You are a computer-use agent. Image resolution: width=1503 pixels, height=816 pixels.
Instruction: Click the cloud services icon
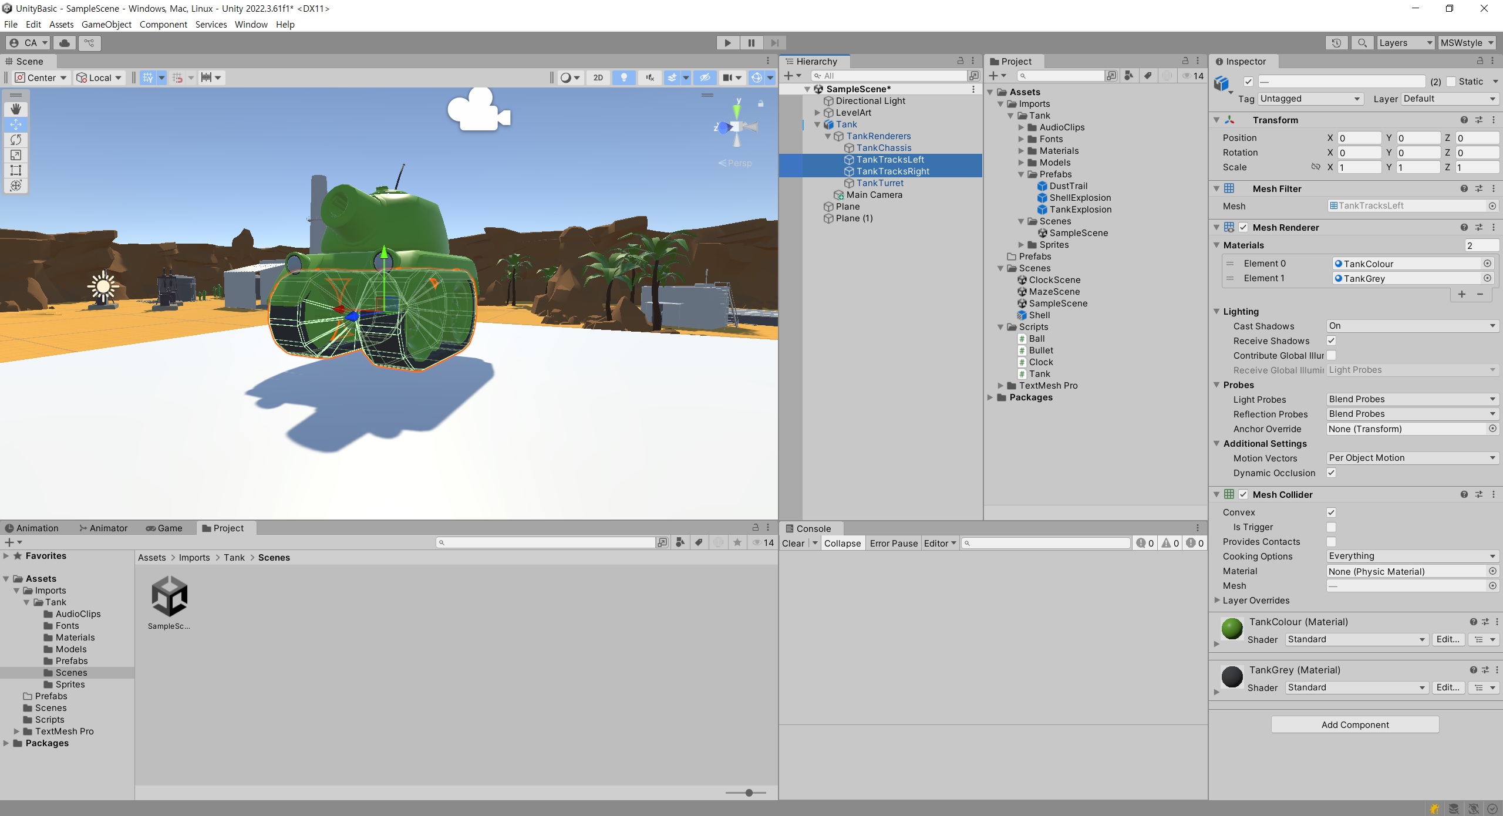(65, 43)
